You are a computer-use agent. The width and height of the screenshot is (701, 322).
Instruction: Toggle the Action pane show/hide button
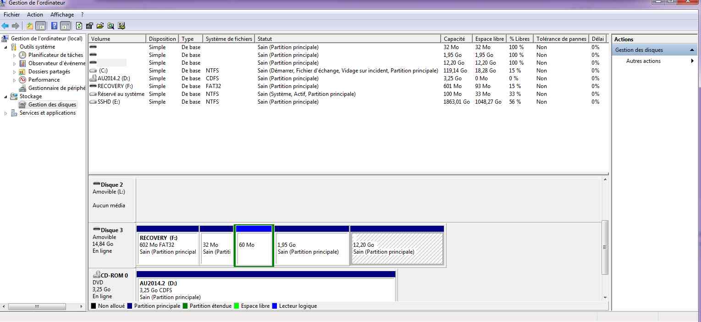(65, 26)
